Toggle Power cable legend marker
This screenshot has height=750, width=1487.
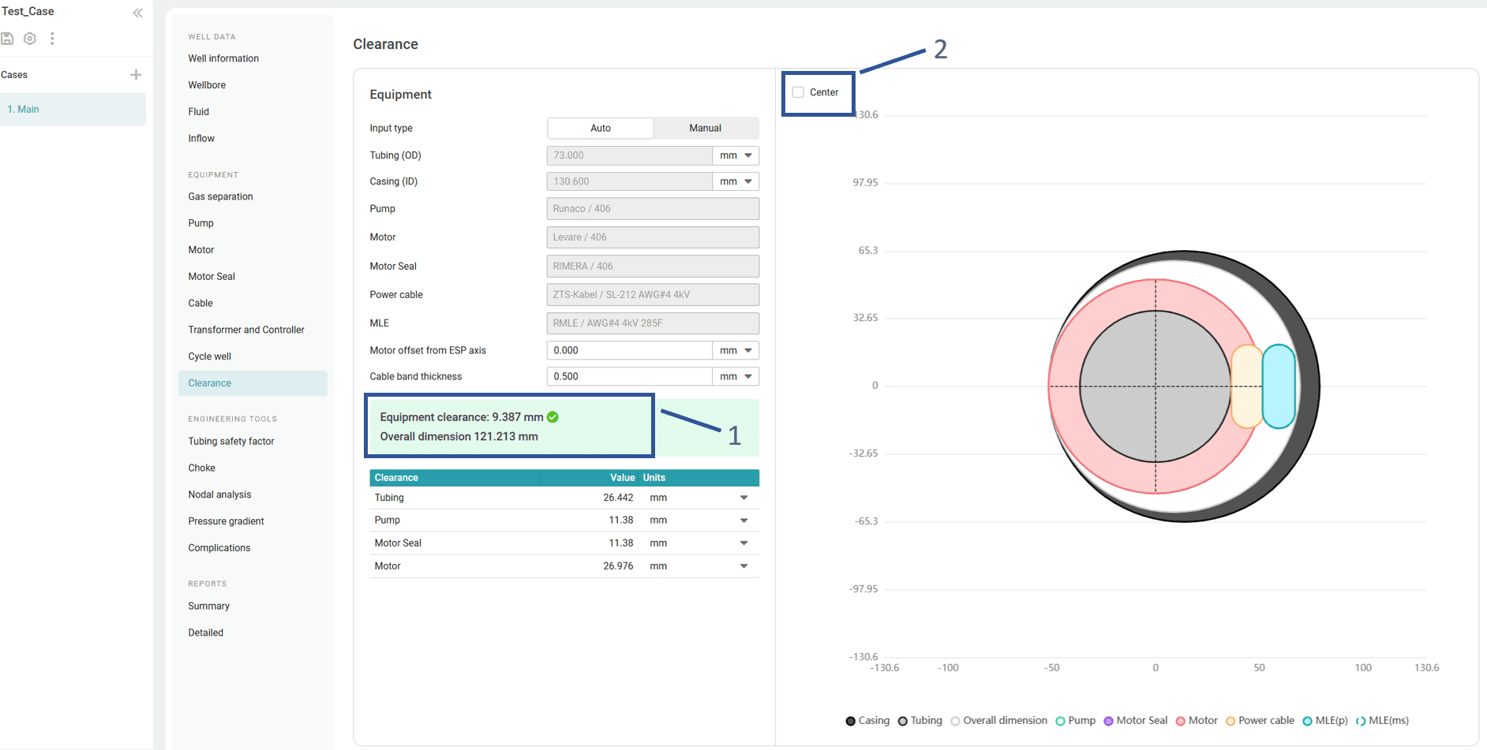click(1230, 721)
